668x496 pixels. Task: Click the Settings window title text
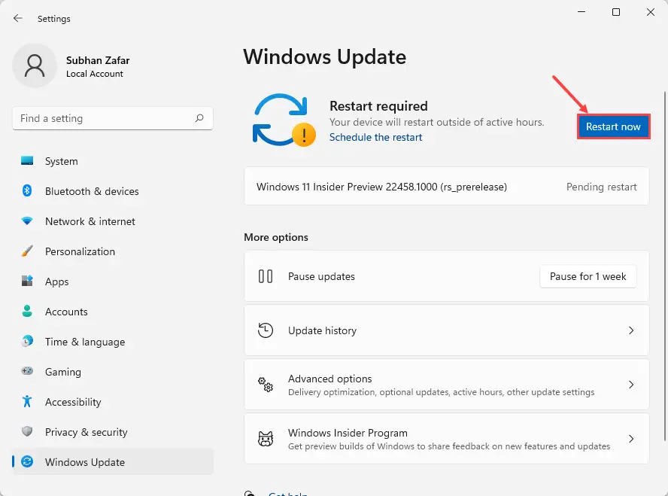coord(53,19)
